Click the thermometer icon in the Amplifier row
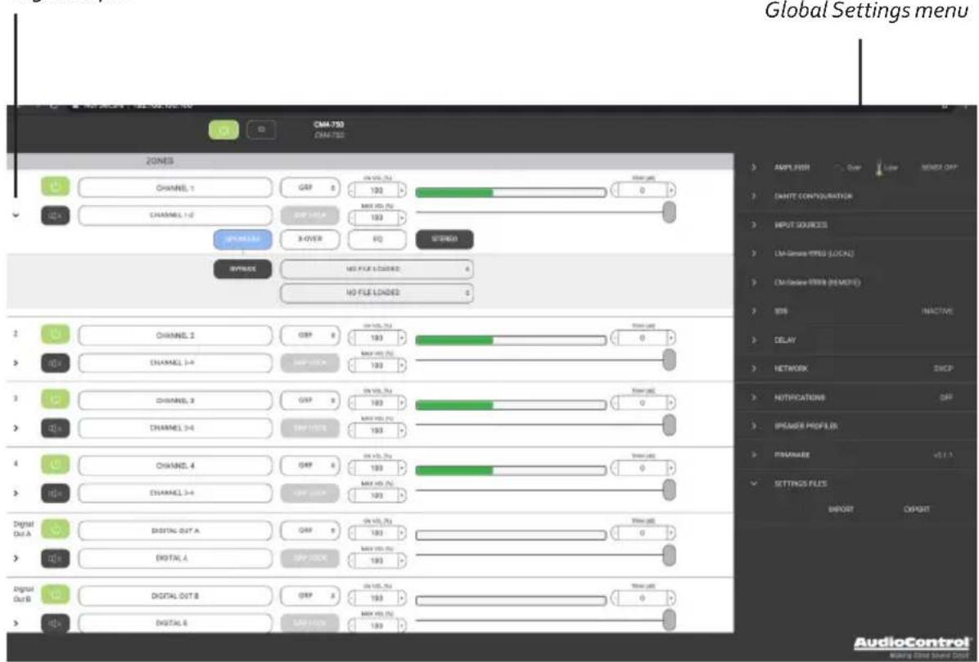The height and width of the screenshot is (662, 979). (x=879, y=168)
